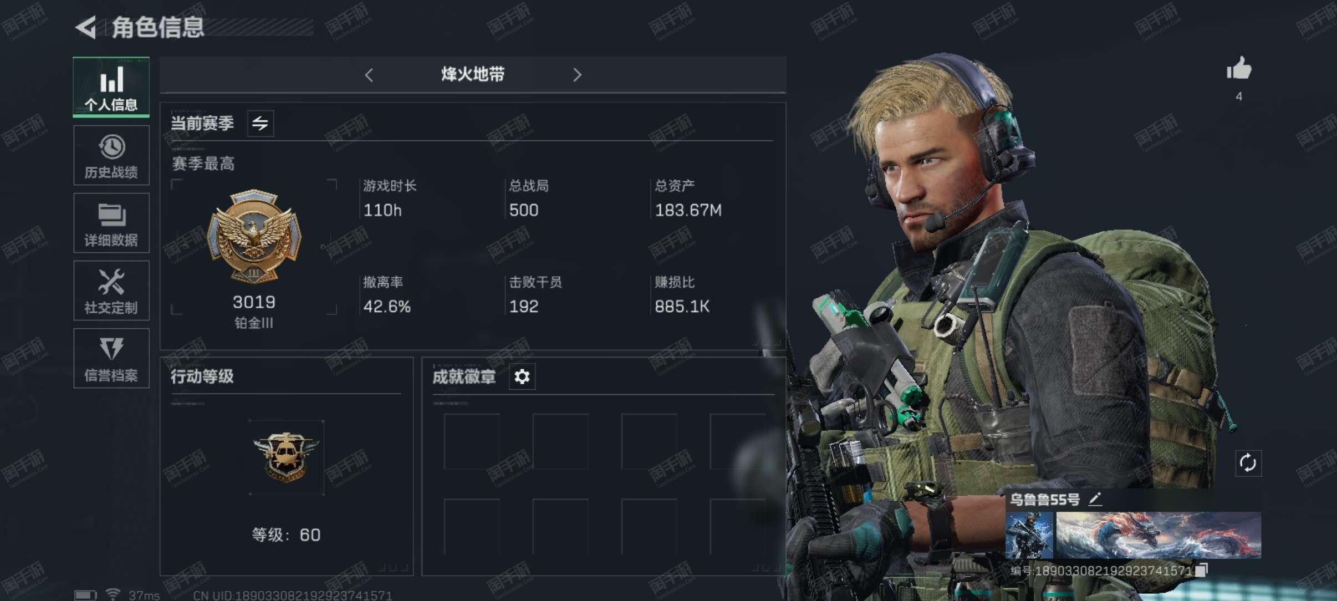Select the dragon banner card image
1337x601 pixels.
pyautogui.click(x=1159, y=535)
